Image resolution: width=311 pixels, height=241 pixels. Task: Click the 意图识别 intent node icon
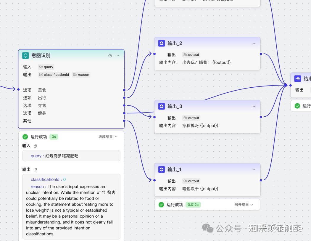coord(26,55)
